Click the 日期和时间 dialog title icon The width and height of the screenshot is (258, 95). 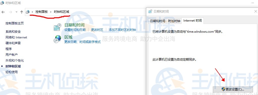pyautogui.click(x=150, y=12)
